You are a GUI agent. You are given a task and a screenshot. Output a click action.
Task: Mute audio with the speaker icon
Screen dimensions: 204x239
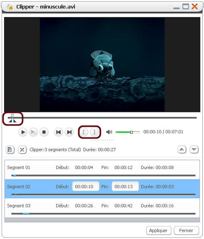point(109,132)
